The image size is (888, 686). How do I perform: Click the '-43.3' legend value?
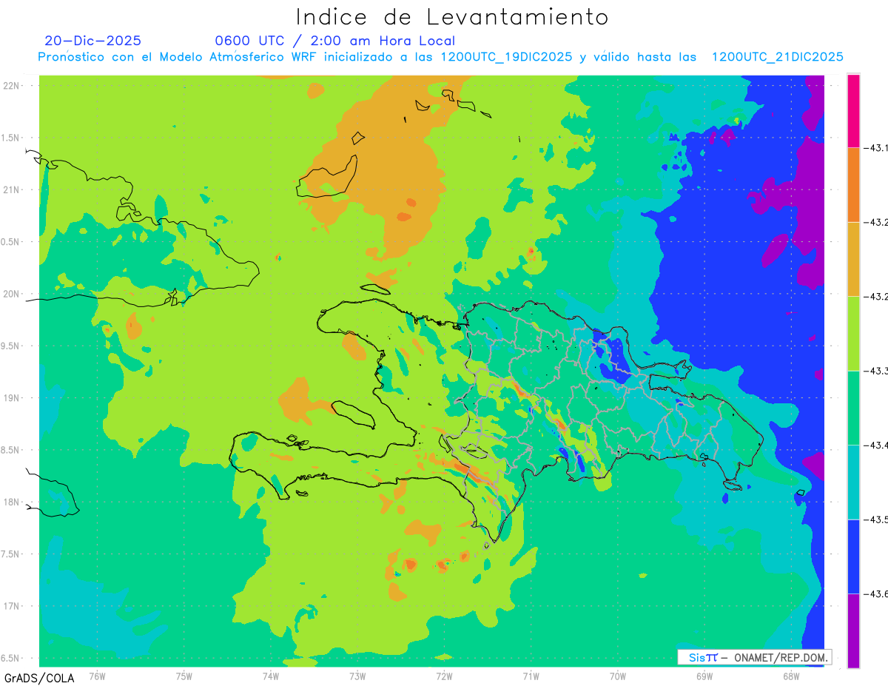(x=876, y=371)
